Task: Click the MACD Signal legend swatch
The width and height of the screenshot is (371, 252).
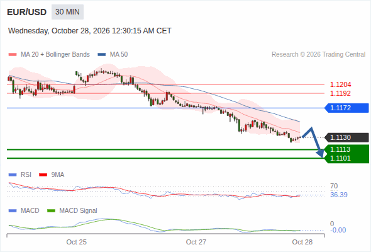Action: click(x=51, y=211)
